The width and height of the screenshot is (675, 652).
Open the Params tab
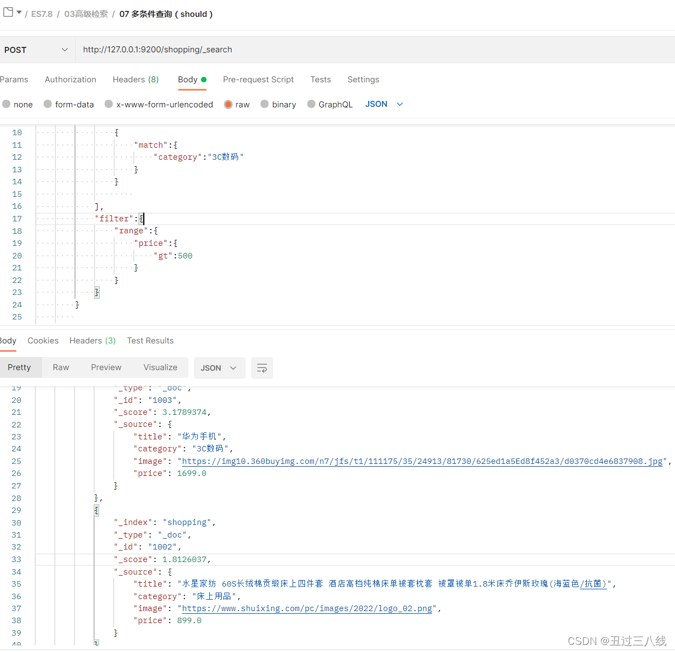tap(14, 80)
